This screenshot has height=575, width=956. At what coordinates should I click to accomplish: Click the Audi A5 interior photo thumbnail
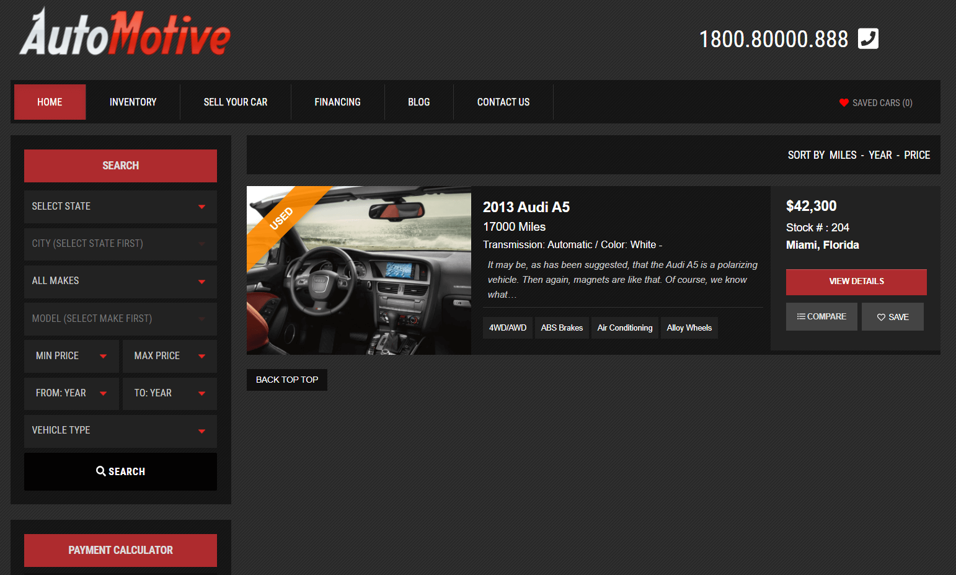point(359,270)
